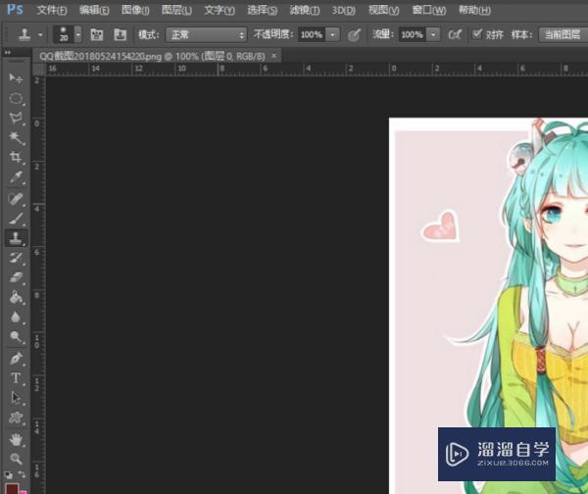This screenshot has width=588, height=494.
Task: Click the Photoshop Ps logo icon
Action: coord(15,9)
